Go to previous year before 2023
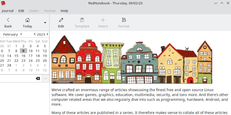The width and height of the screenshot is (231, 115). click(x=35, y=34)
